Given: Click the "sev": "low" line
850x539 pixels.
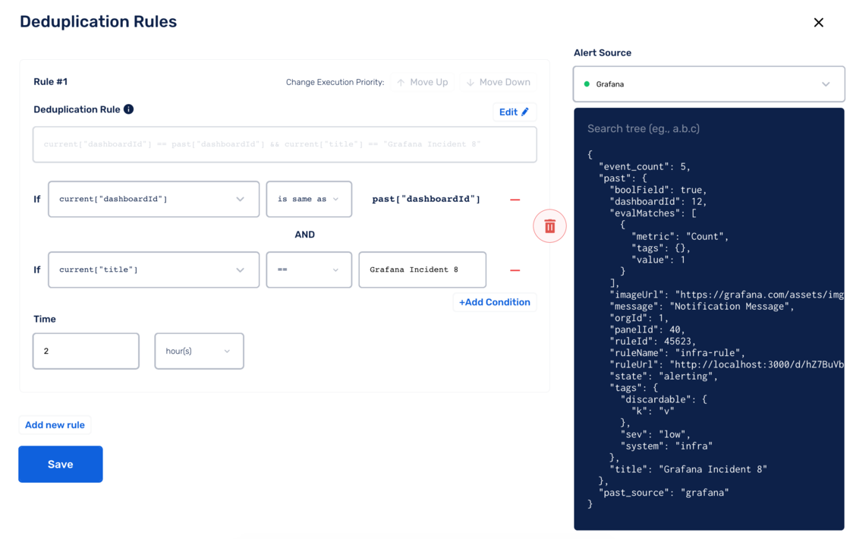Looking at the screenshot, I should click(656, 434).
